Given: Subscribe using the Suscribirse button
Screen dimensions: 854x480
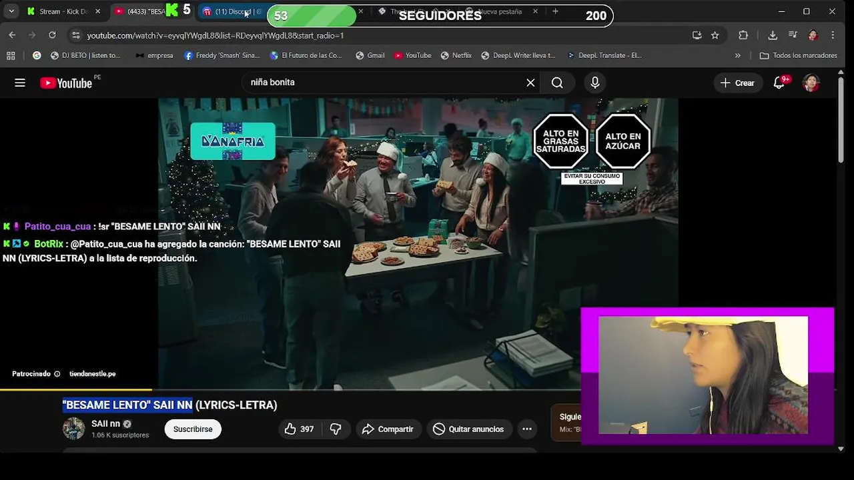Looking at the screenshot, I should point(193,429).
